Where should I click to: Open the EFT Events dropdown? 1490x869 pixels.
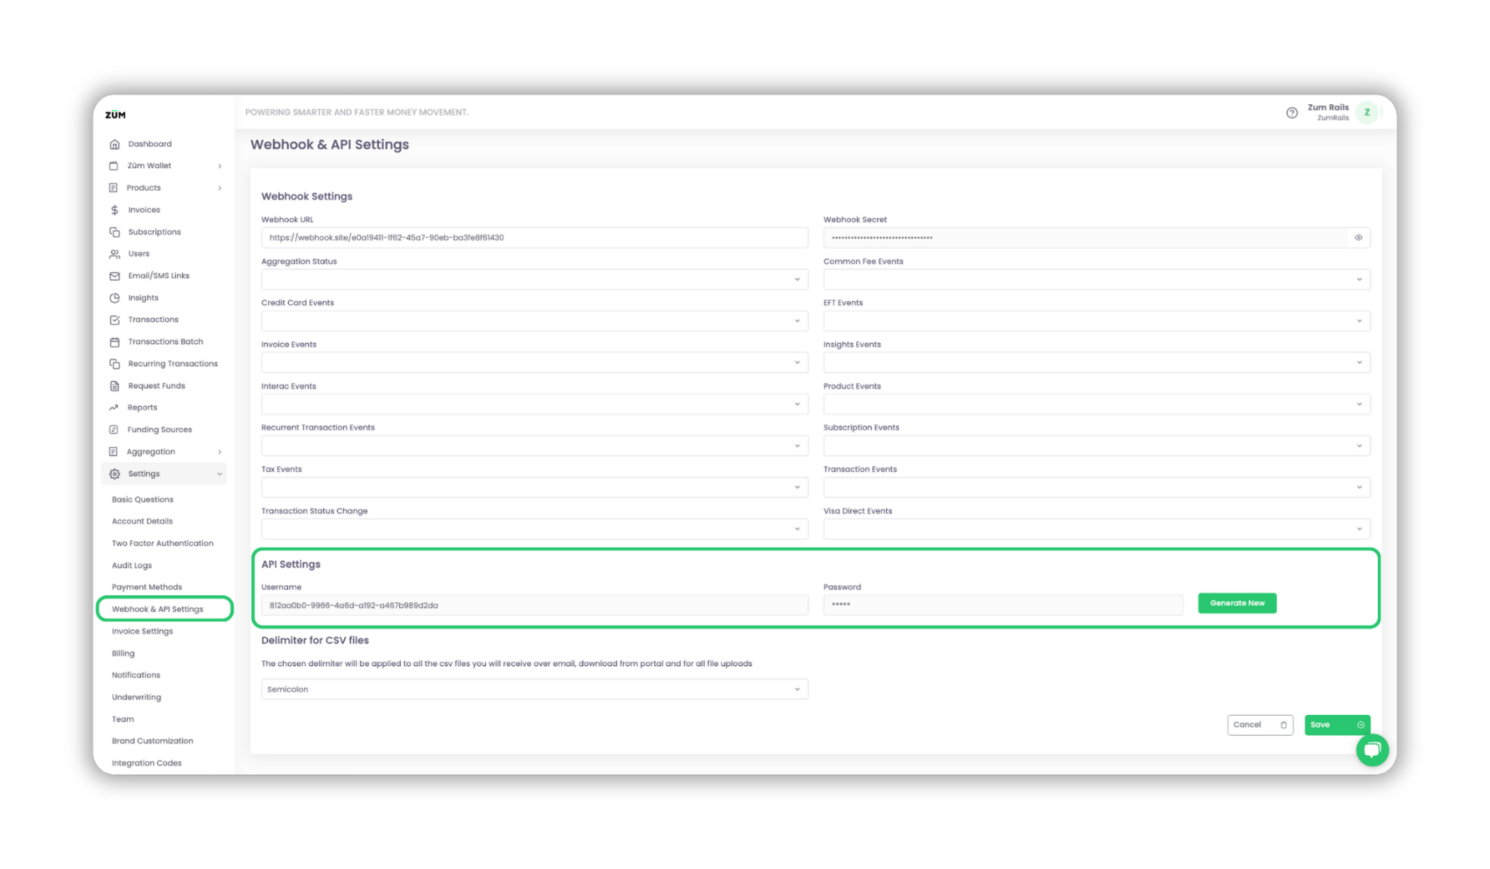[1096, 321]
